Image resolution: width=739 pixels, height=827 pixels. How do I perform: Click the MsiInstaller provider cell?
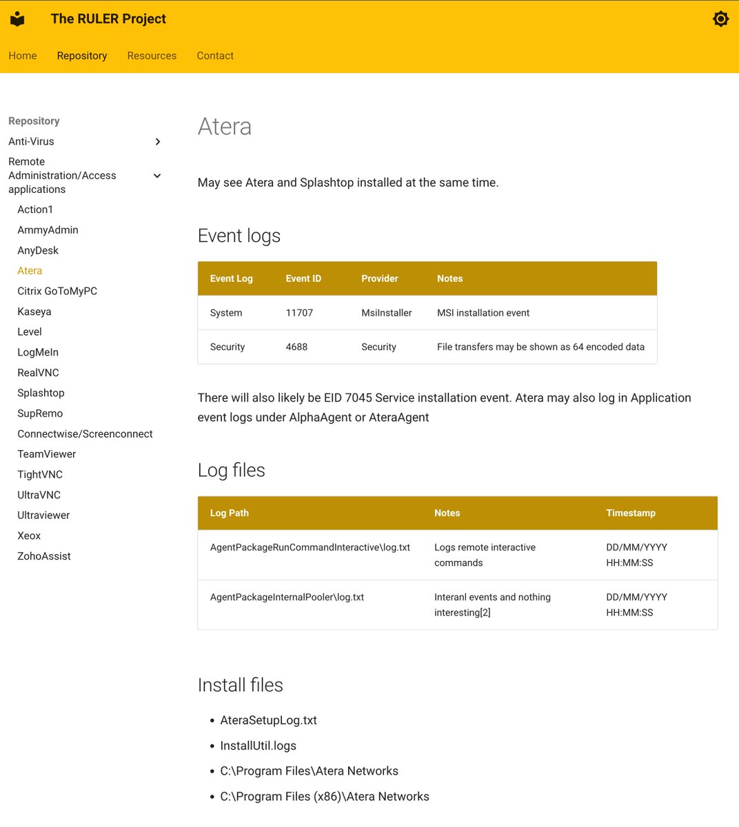pos(387,313)
